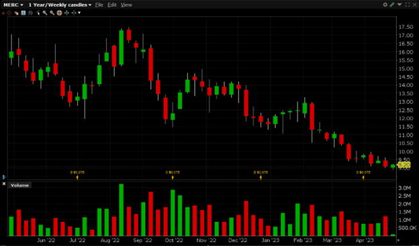Screen dimensions: 419x246
Task: Click the blue arrow icon at chart's left edge
Action: tap(4, 177)
